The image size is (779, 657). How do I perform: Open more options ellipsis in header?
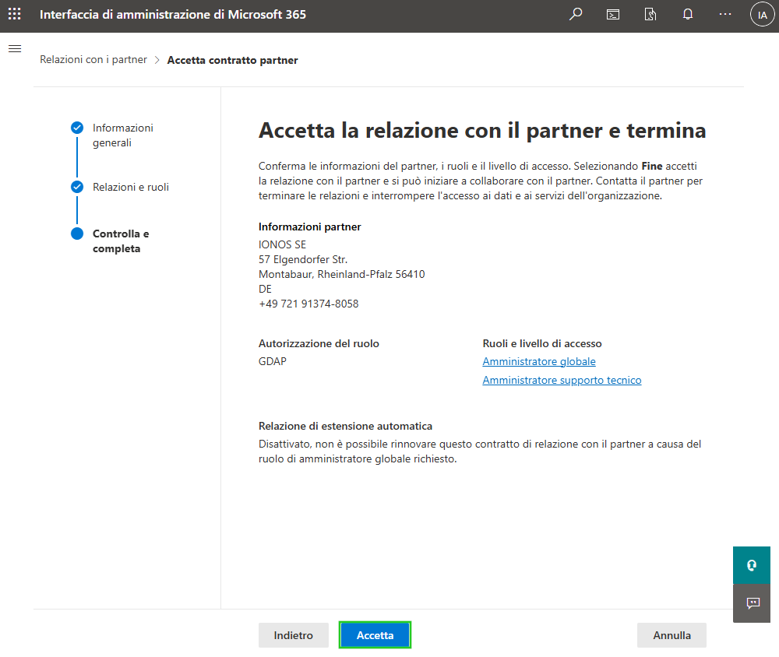pos(724,15)
